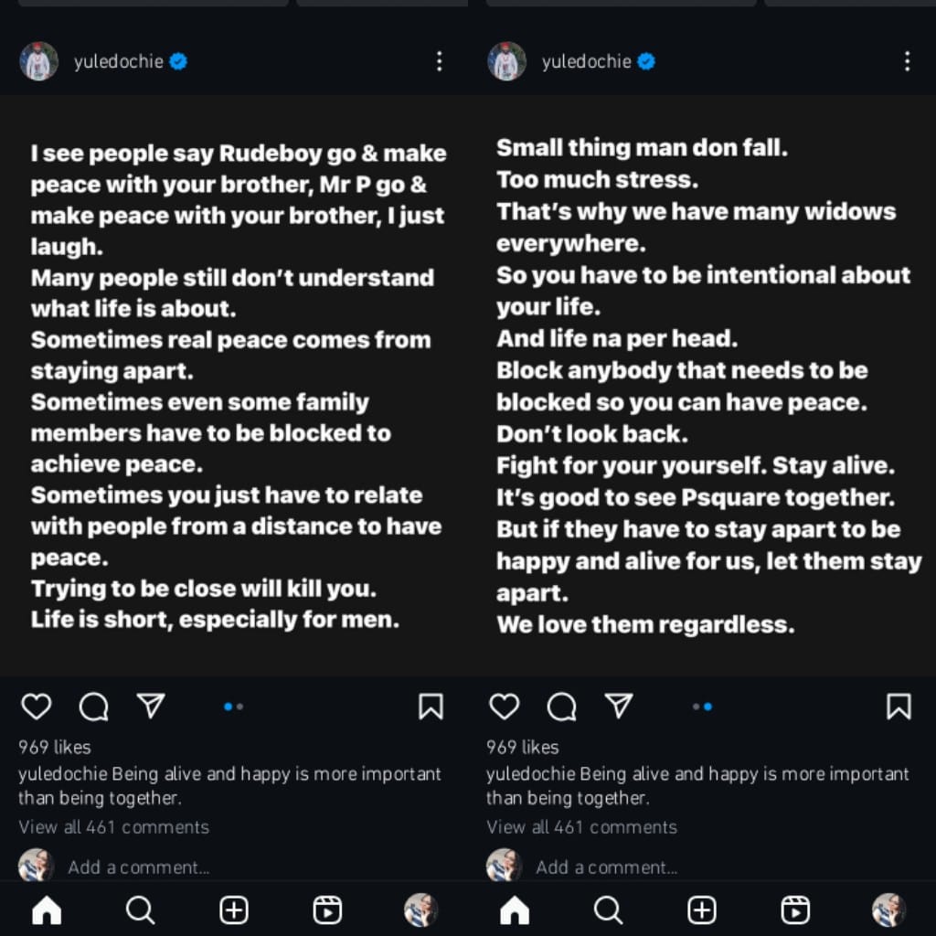The width and height of the screenshot is (936, 936).
Task: Open profile avatar in right navigation bar
Action: 888,909
